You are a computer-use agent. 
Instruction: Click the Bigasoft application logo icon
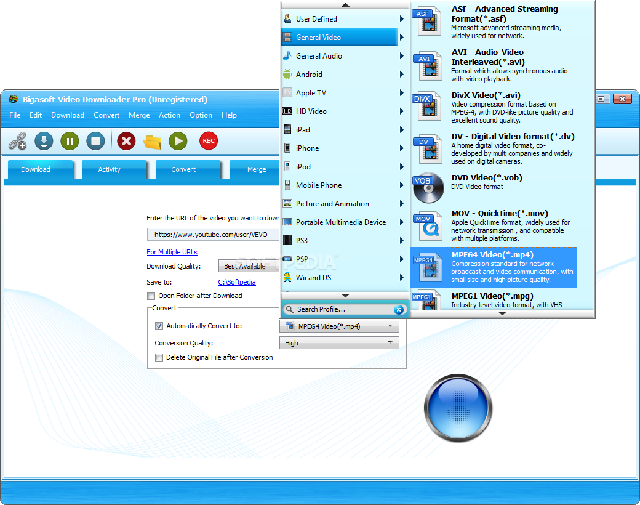click(14, 99)
